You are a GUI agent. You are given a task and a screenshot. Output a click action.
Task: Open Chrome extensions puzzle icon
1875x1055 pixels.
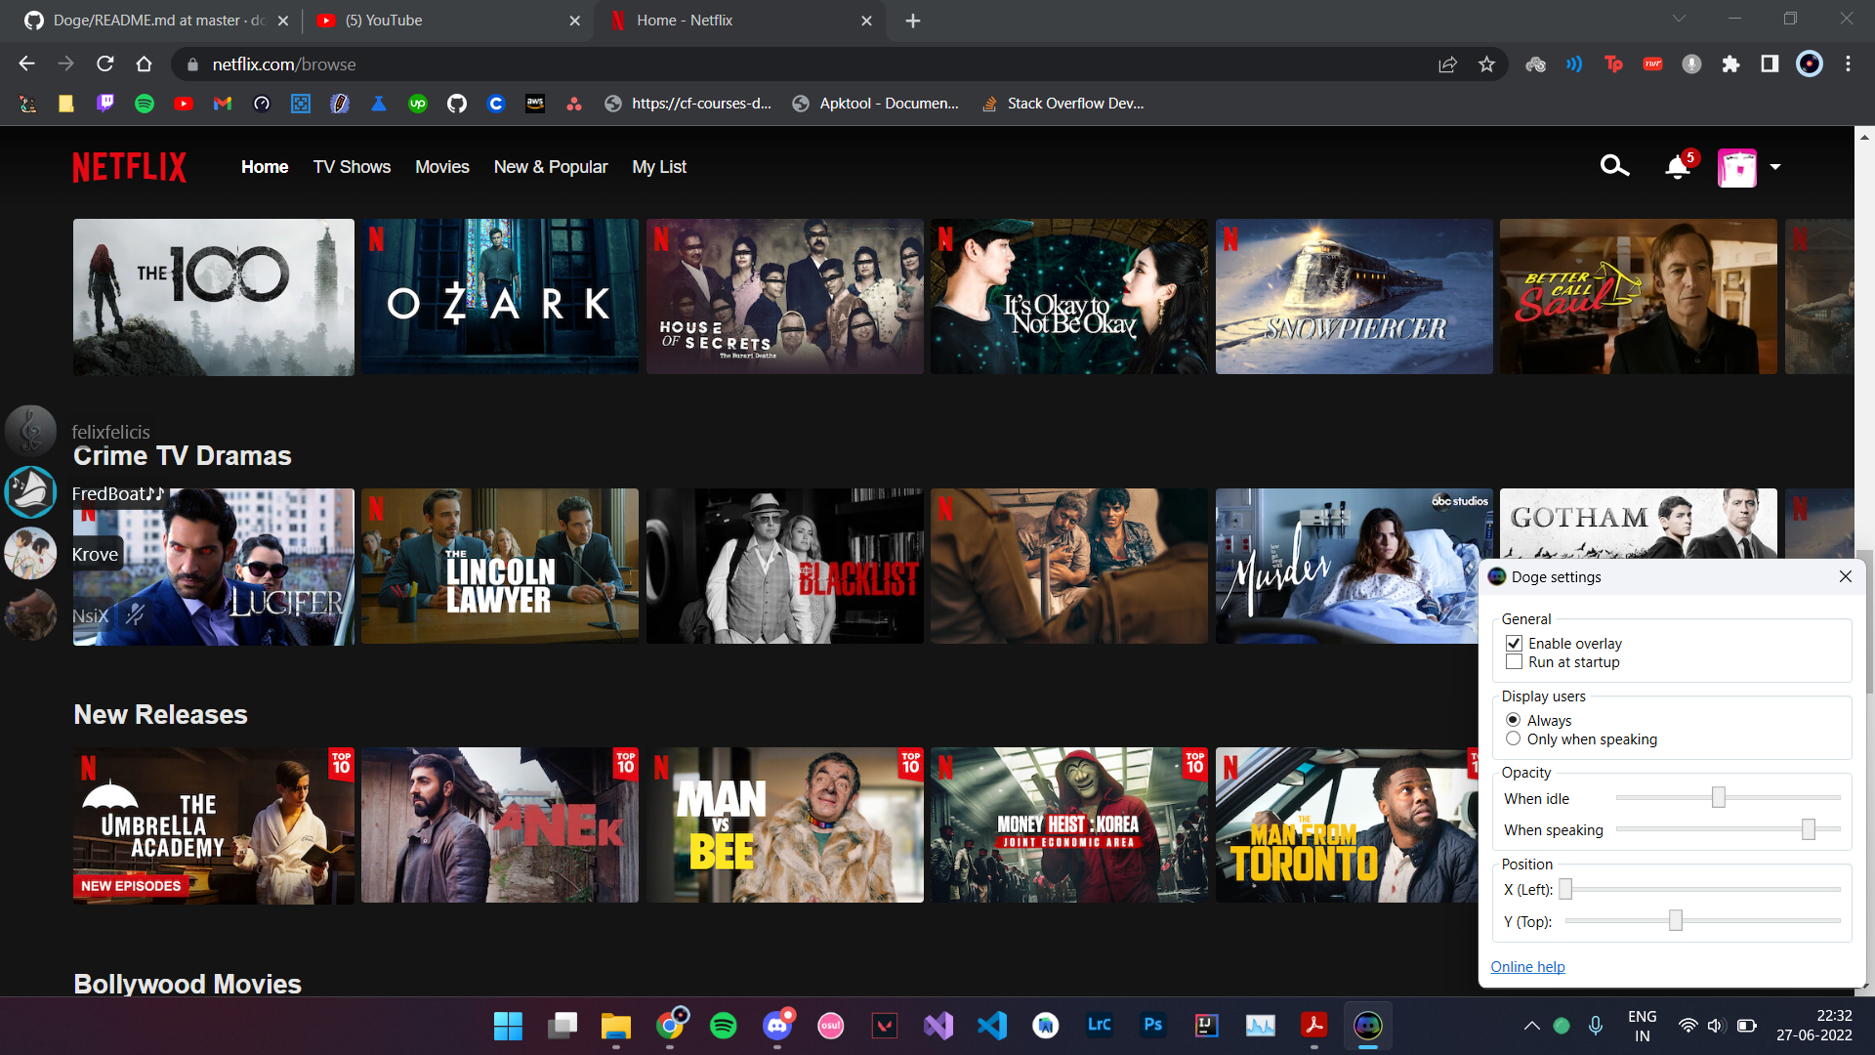pyautogui.click(x=1730, y=64)
